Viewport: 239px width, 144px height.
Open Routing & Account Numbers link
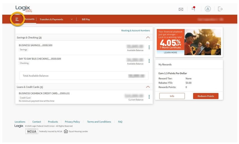click(135, 30)
